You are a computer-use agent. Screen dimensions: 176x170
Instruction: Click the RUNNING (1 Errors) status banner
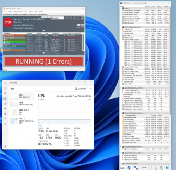tap(44, 61)
